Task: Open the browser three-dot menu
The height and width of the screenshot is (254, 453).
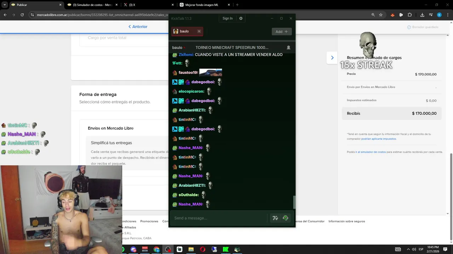Action: pos(448,15)
